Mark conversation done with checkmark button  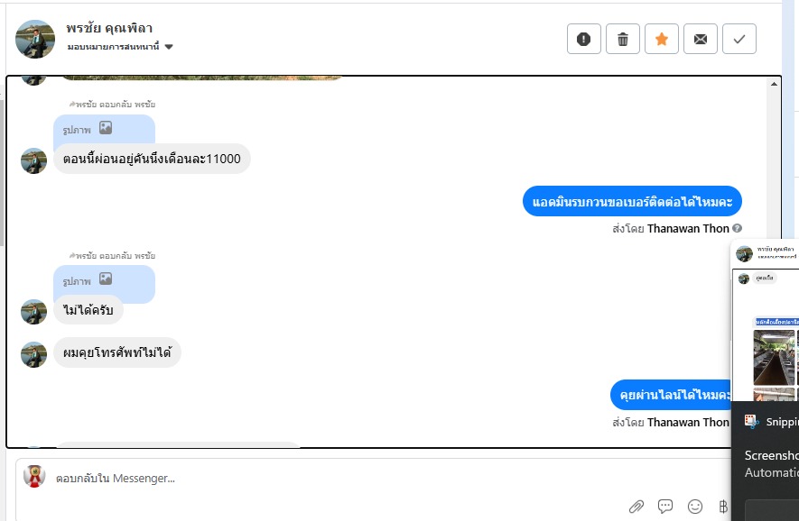[x=739, y=39]
